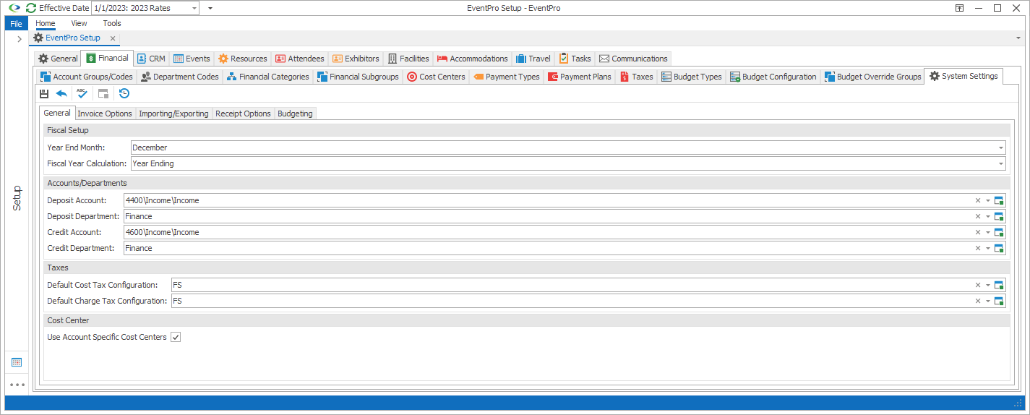This screenshot has height=415, width=1030.
Task: Switch to the Tasks tab
Action: pos(575,59)
